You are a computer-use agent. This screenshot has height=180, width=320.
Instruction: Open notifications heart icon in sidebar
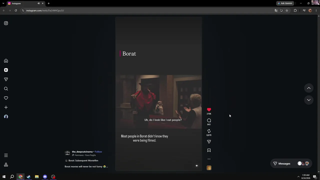6,98
